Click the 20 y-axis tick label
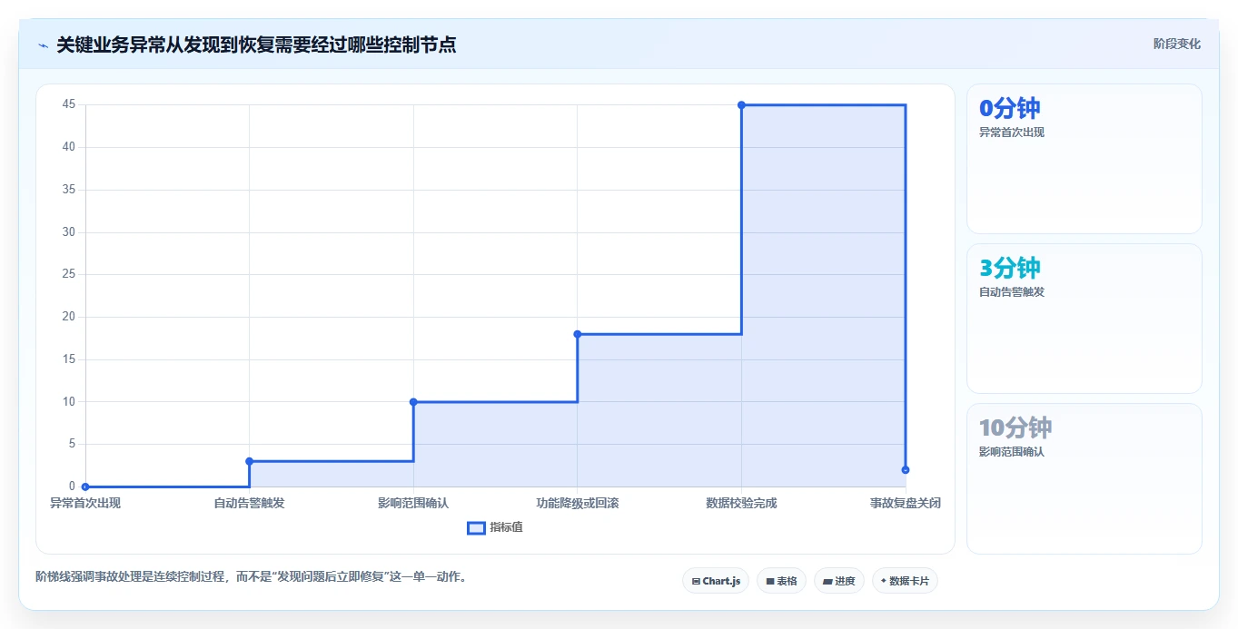 tap(69, 317)
